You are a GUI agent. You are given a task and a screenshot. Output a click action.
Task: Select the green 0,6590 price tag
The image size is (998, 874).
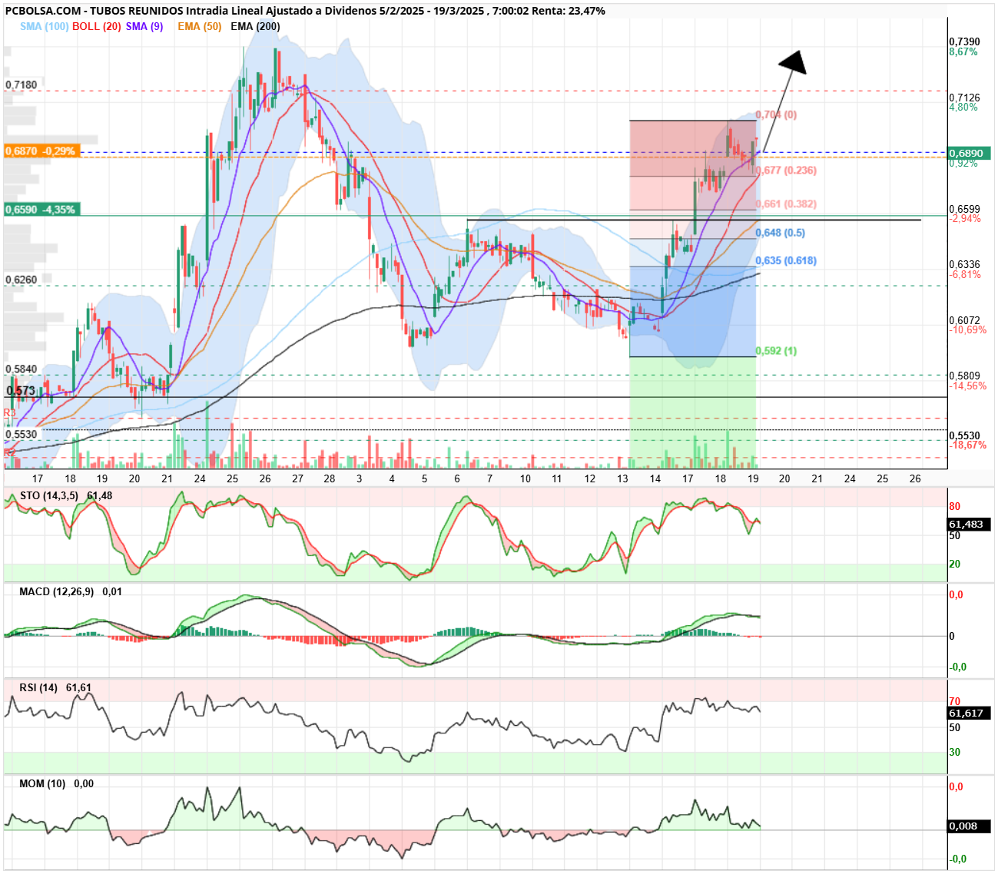[41, 210]
